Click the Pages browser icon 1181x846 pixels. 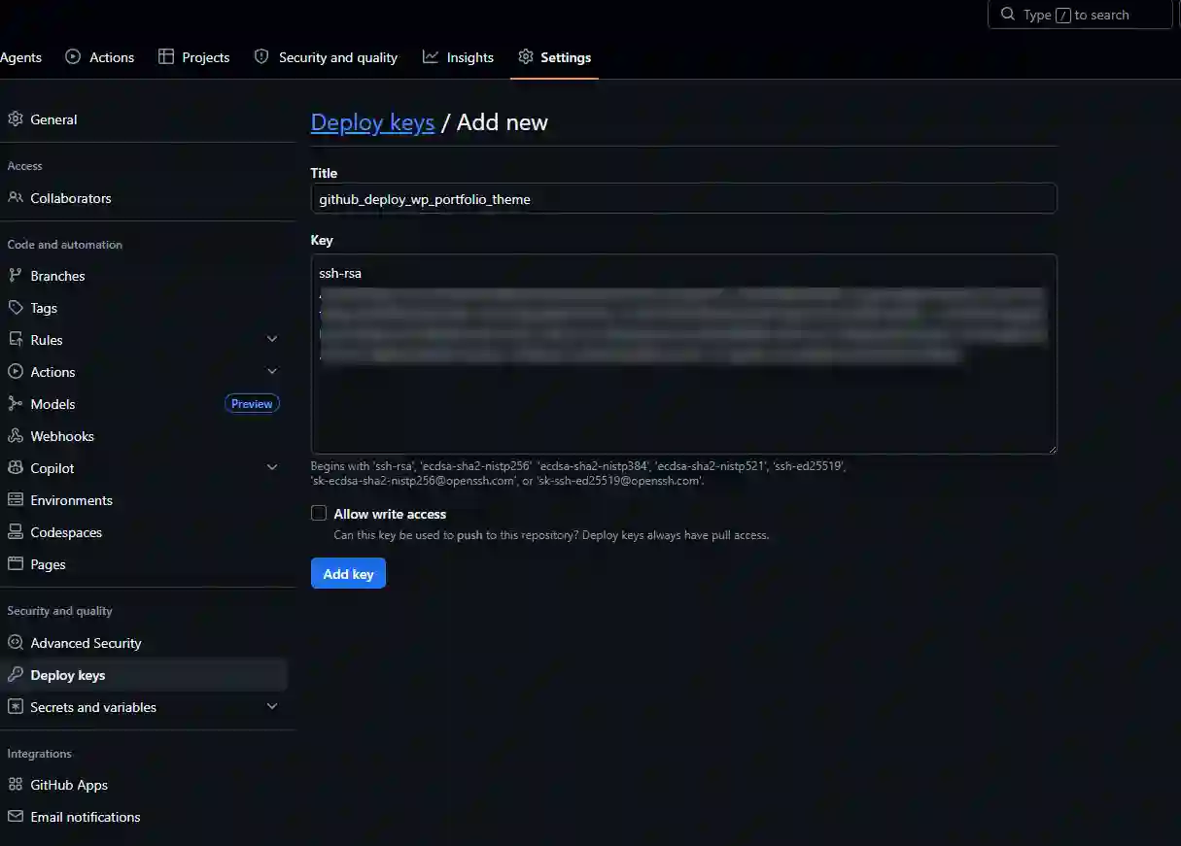pos(15,564)
